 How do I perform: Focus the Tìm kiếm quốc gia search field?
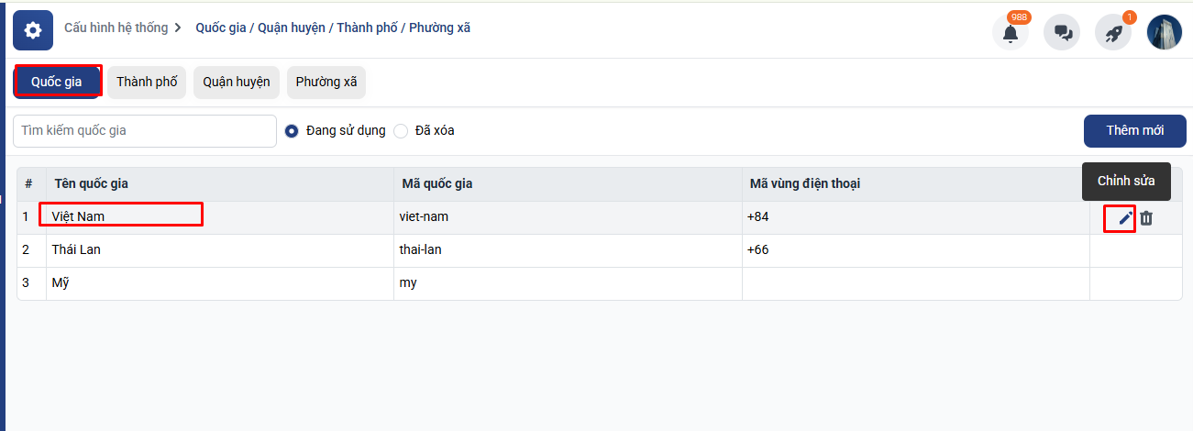tap(145, 131)
